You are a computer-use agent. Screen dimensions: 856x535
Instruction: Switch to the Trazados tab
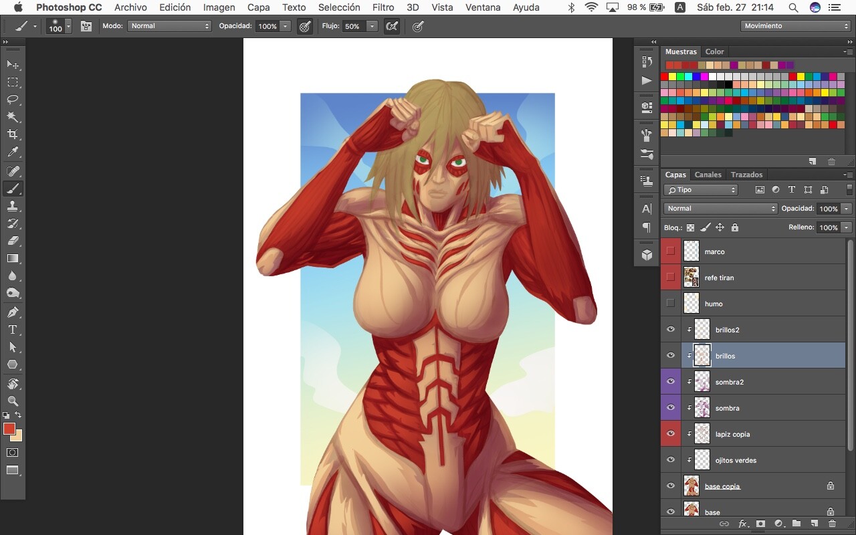(746, 175)
